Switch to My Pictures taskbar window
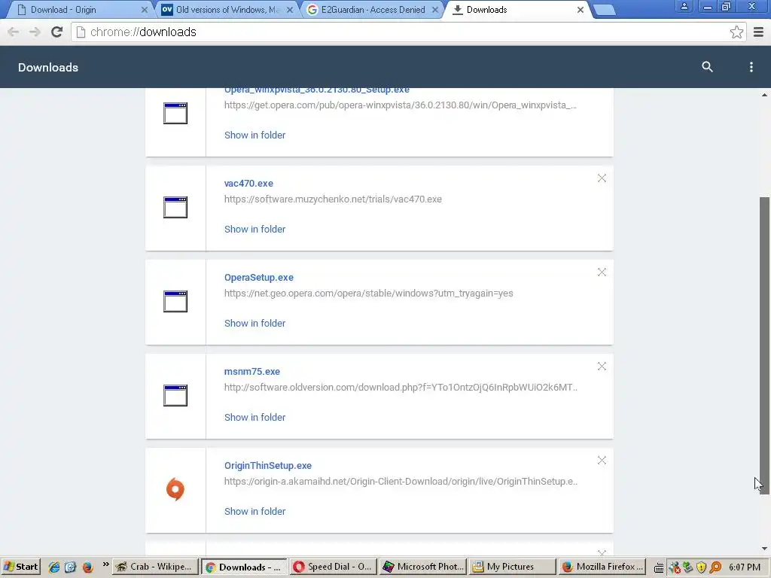 pos(512,567)
